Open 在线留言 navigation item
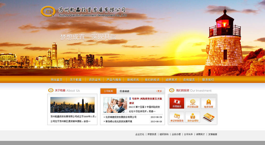Viewport: 265px width, 145px height. pyautogui.click(x=189, y=80)
